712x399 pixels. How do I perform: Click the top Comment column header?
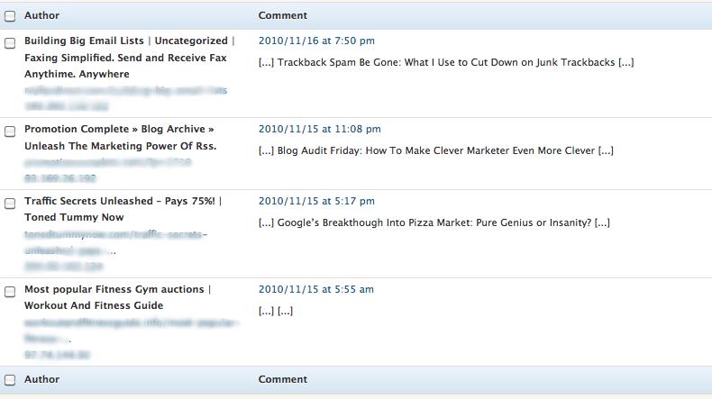(x=282, y=15)
